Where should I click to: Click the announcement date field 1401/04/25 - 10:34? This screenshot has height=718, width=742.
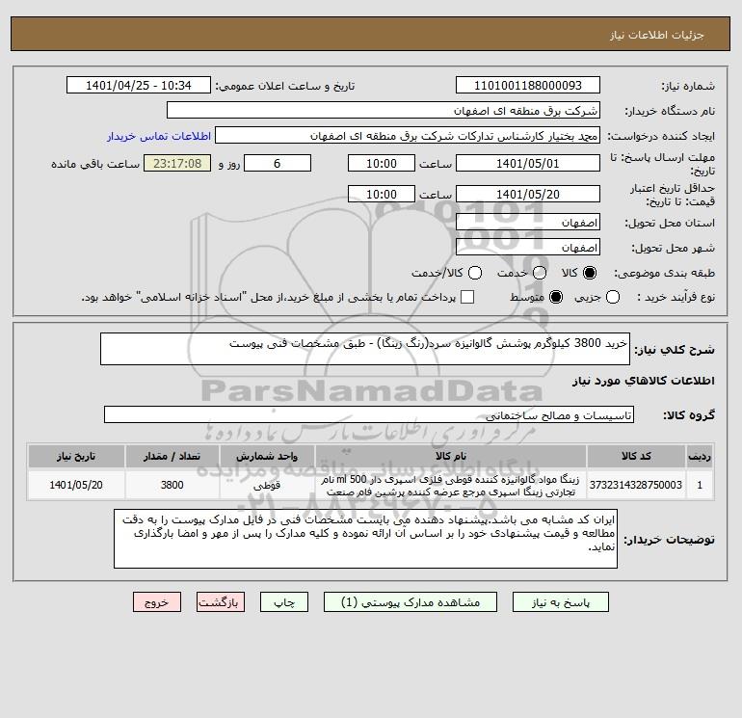139,85
